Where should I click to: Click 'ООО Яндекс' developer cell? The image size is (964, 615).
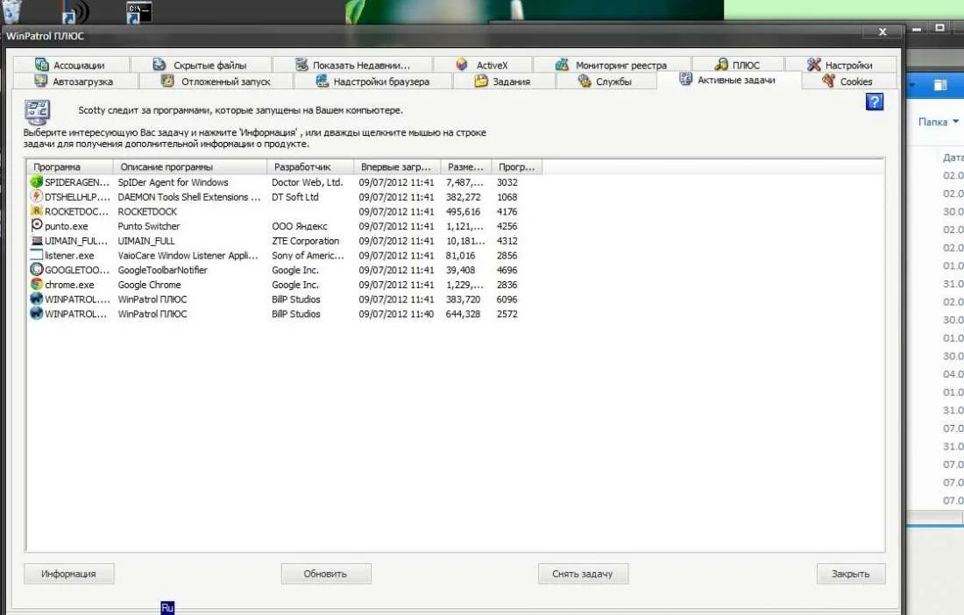pos(300,226)
